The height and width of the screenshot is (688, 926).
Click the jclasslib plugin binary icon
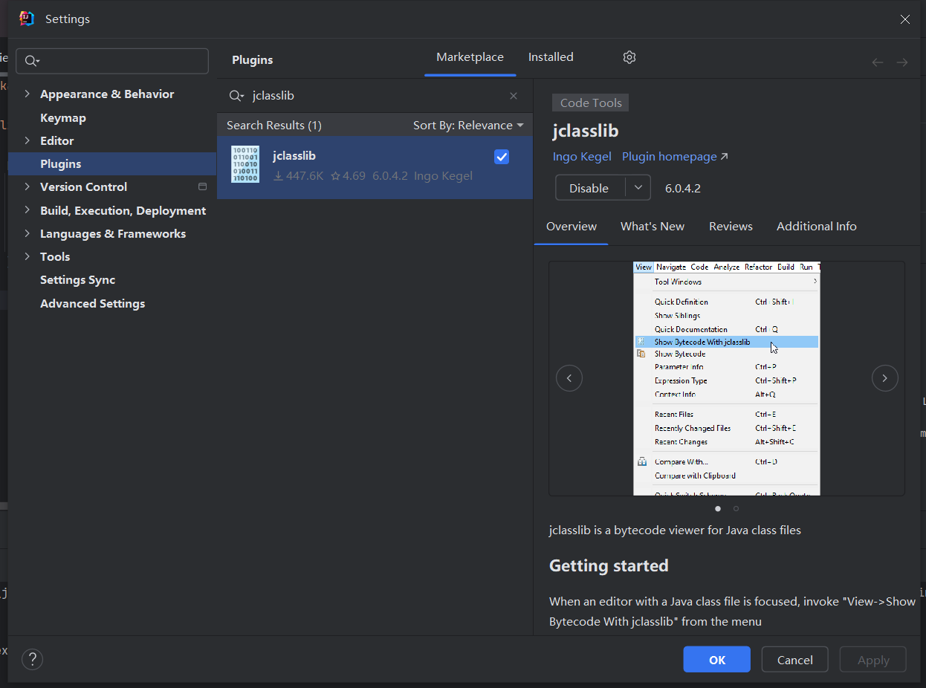245,164
